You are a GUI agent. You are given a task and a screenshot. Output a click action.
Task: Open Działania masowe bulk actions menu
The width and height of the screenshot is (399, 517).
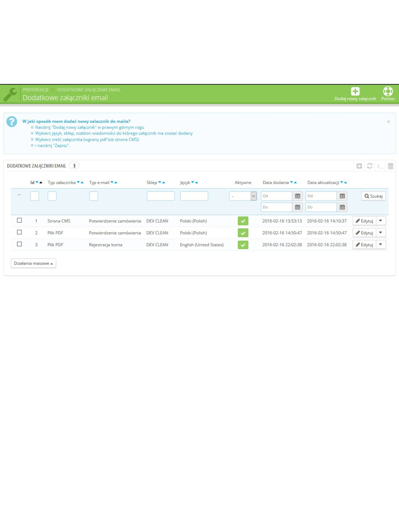tap(33, 263)
